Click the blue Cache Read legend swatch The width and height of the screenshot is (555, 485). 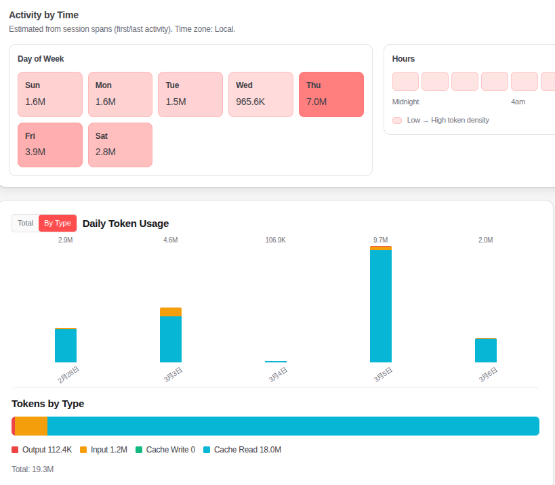pos(207,450)
